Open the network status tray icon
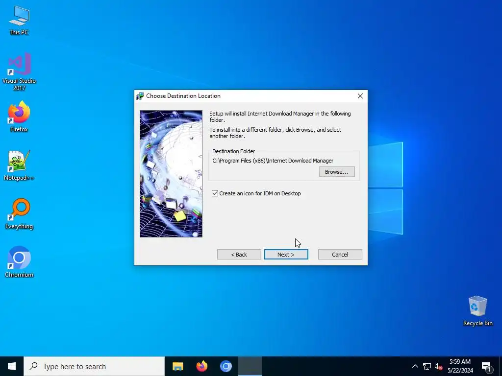The image size is (502, 376). [x=427, y=366]
